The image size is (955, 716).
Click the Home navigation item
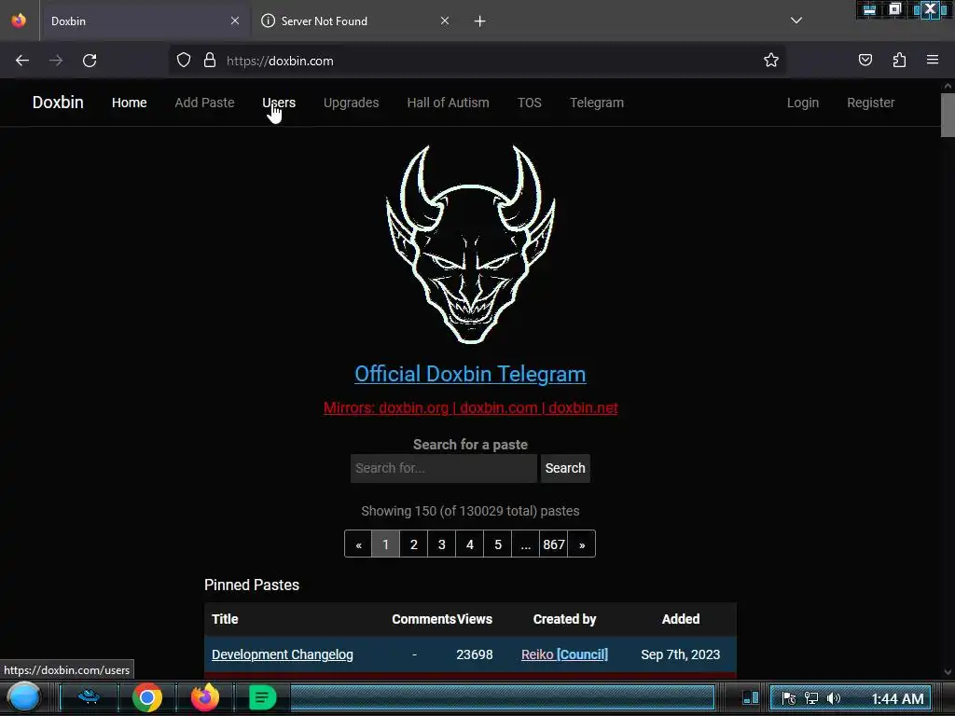[129, 103]
